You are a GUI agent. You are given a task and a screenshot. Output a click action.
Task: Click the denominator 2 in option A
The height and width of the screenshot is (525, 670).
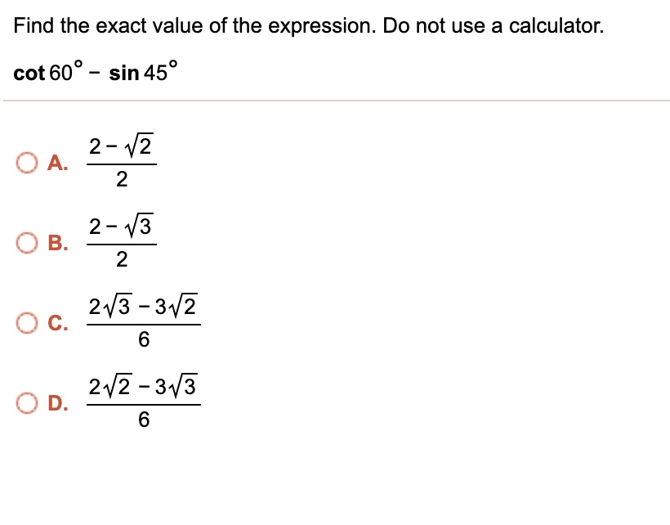coord(122,179)
